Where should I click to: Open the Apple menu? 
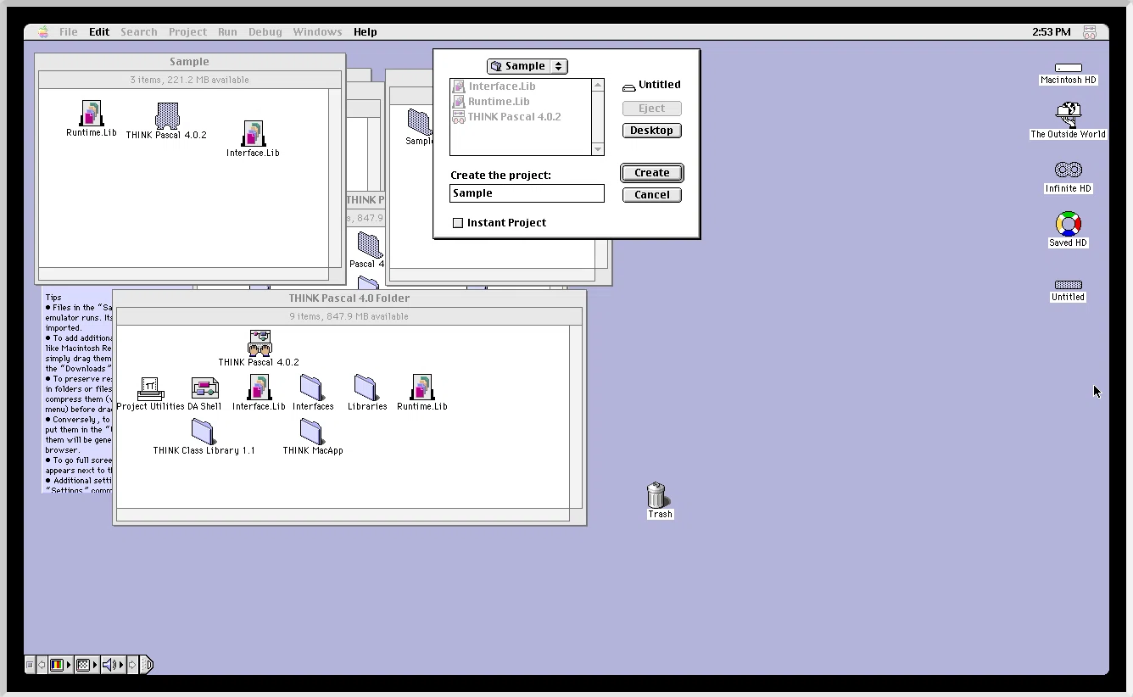pyautogui.click(x=42, y=31)
